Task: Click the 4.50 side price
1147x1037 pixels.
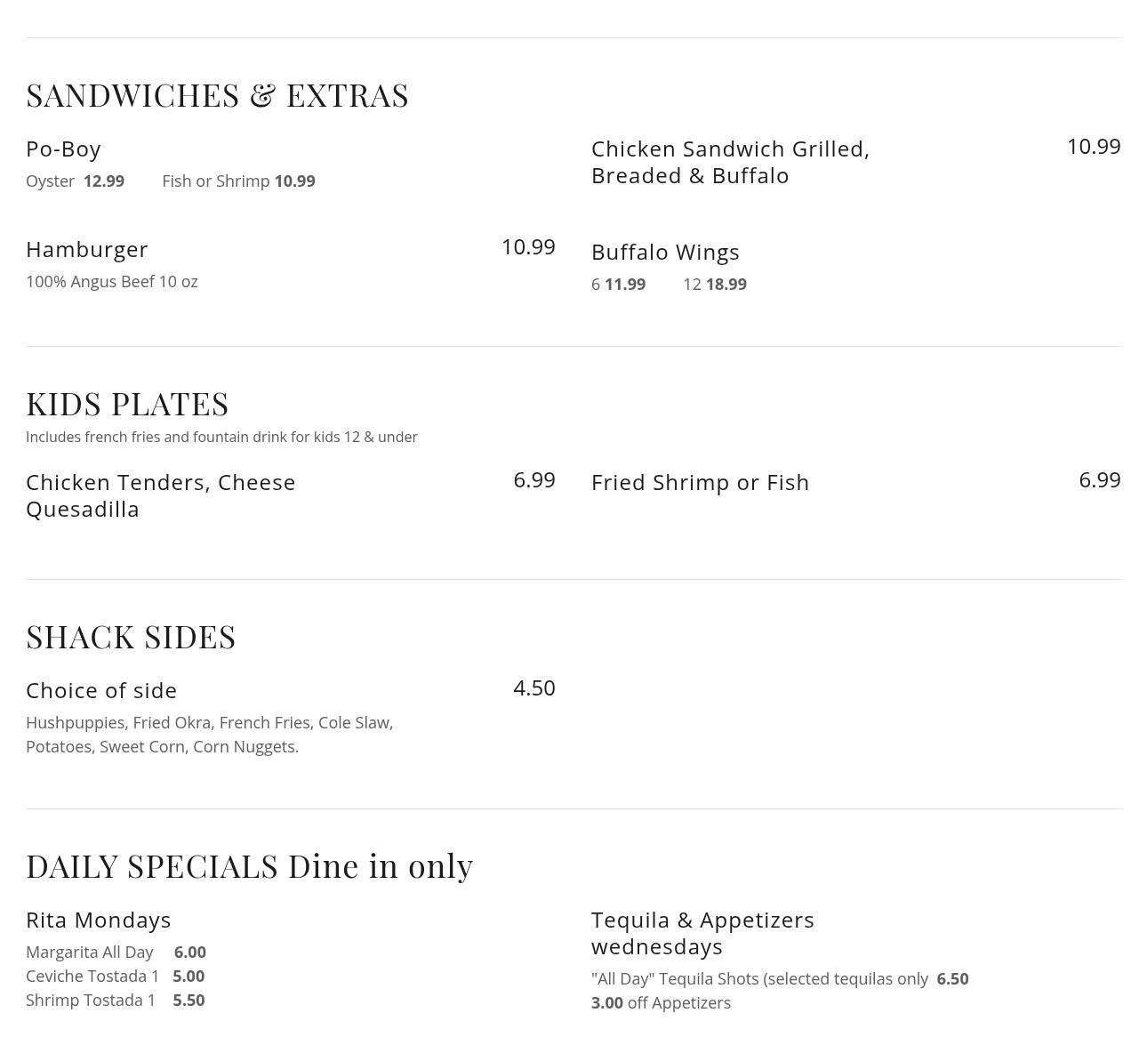Action: coord(533,688)
